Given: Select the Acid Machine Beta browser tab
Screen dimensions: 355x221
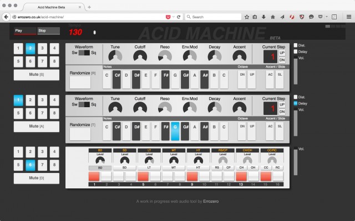Looking at the screenshot, I should click(x=44, y=6).
